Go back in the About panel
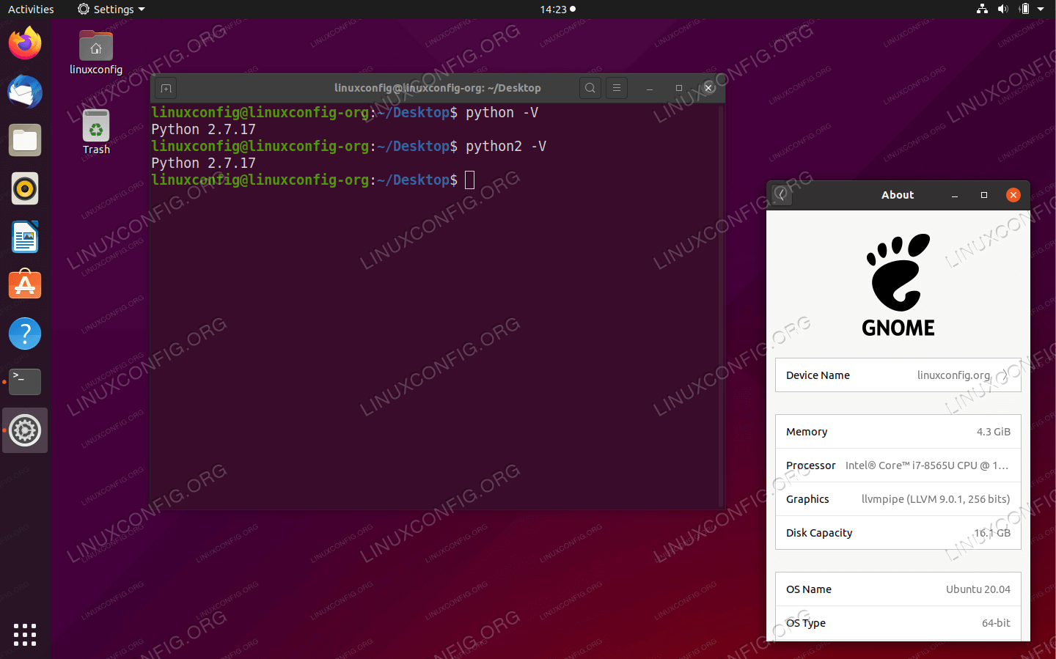Viewport: 1056px width, 659px height. coord(781,195)
